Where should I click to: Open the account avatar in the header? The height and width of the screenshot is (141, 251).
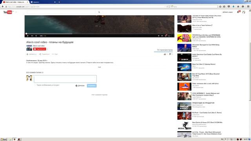244,12
